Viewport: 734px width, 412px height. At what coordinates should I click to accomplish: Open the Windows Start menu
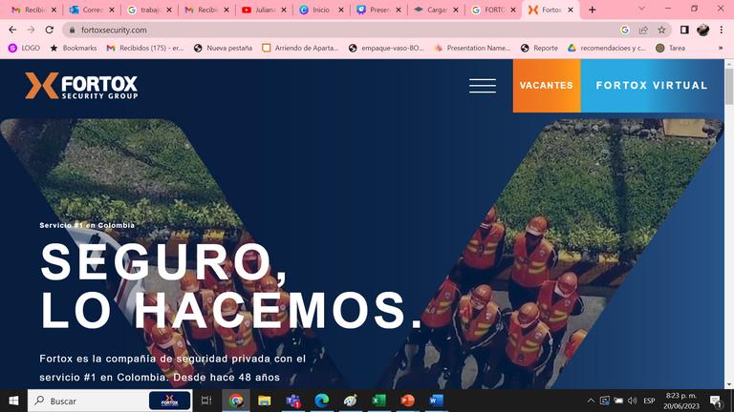[x=13, y=401]
